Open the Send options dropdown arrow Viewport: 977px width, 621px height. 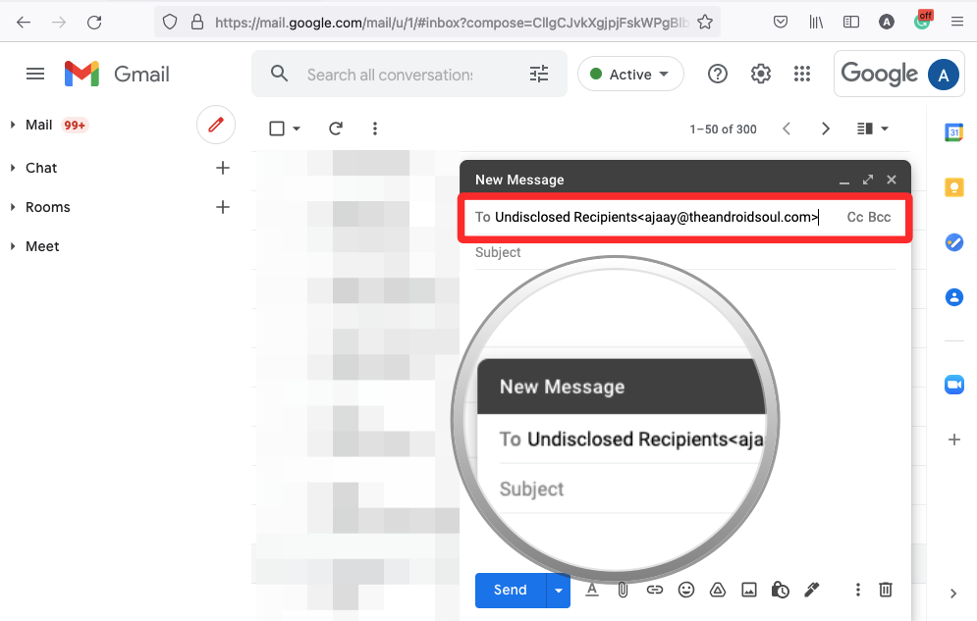click(558, 590)
